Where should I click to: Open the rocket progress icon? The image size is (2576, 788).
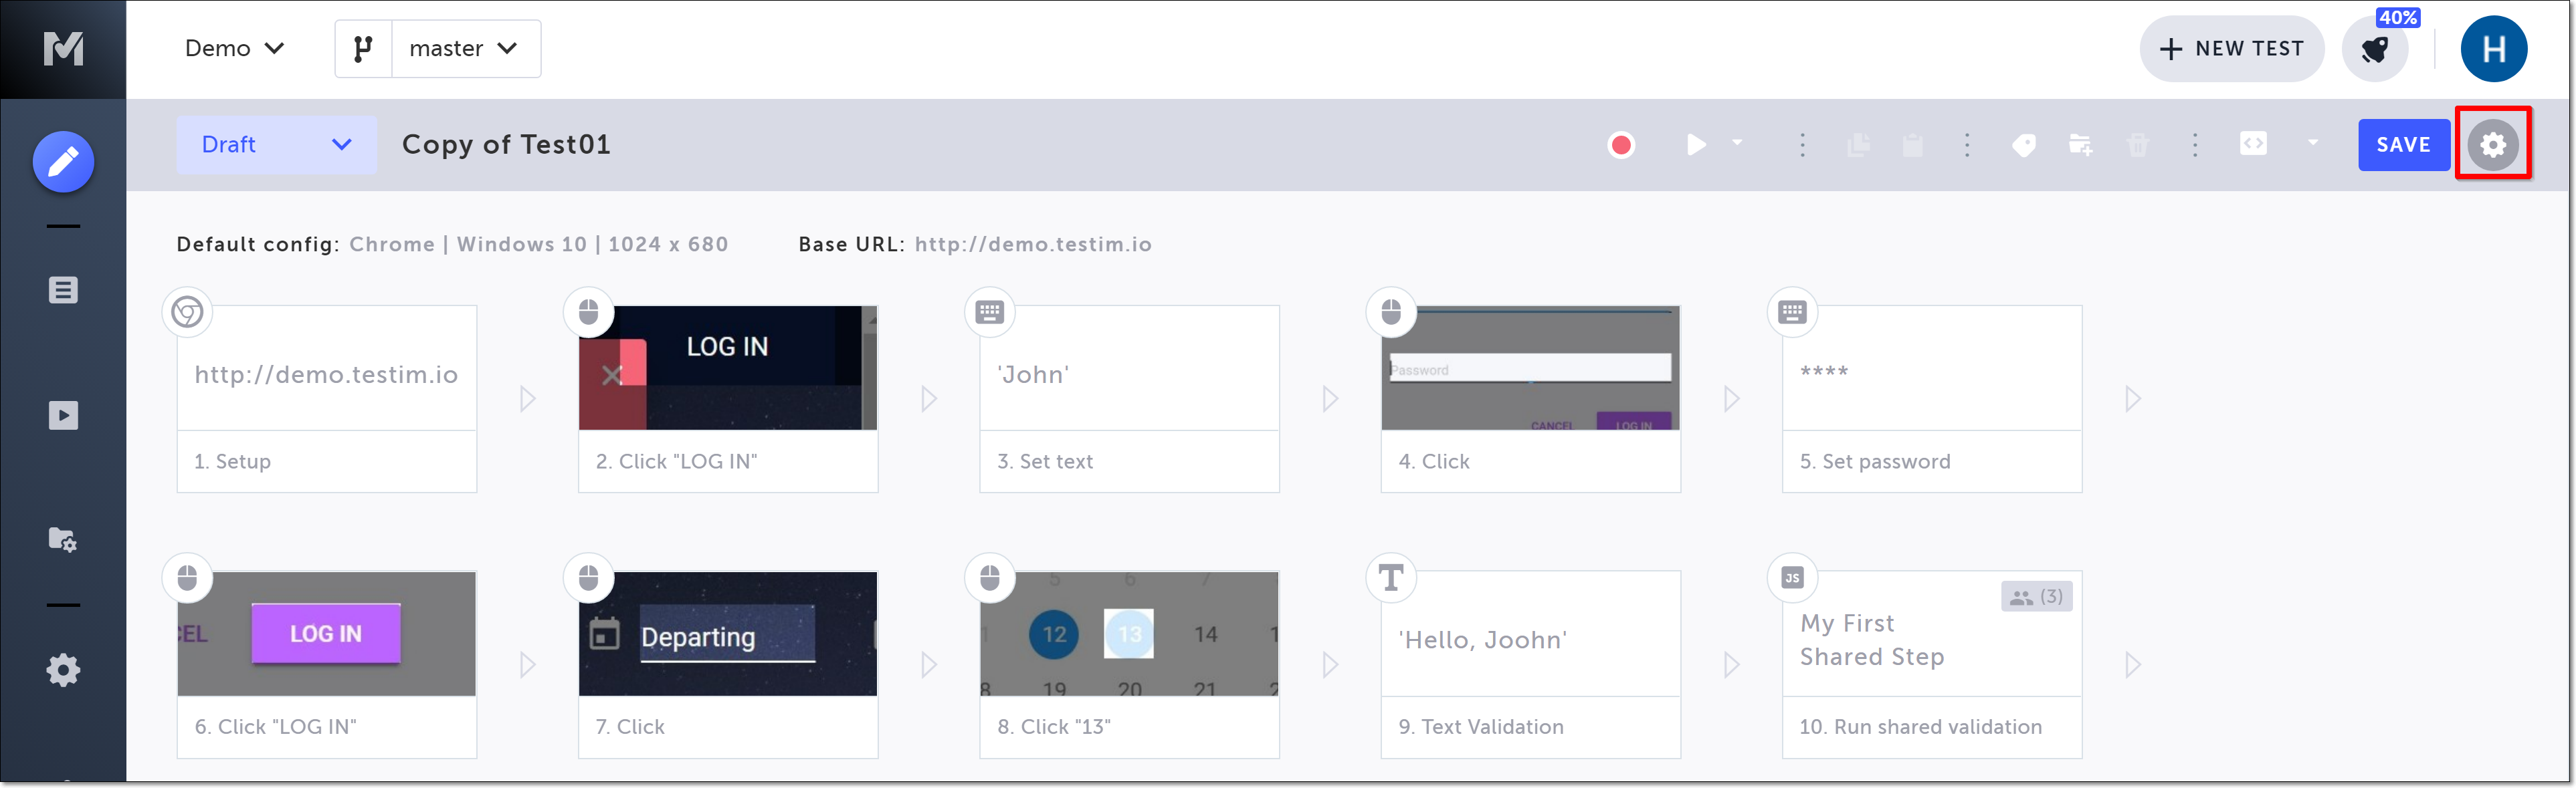pos(2375,49)
